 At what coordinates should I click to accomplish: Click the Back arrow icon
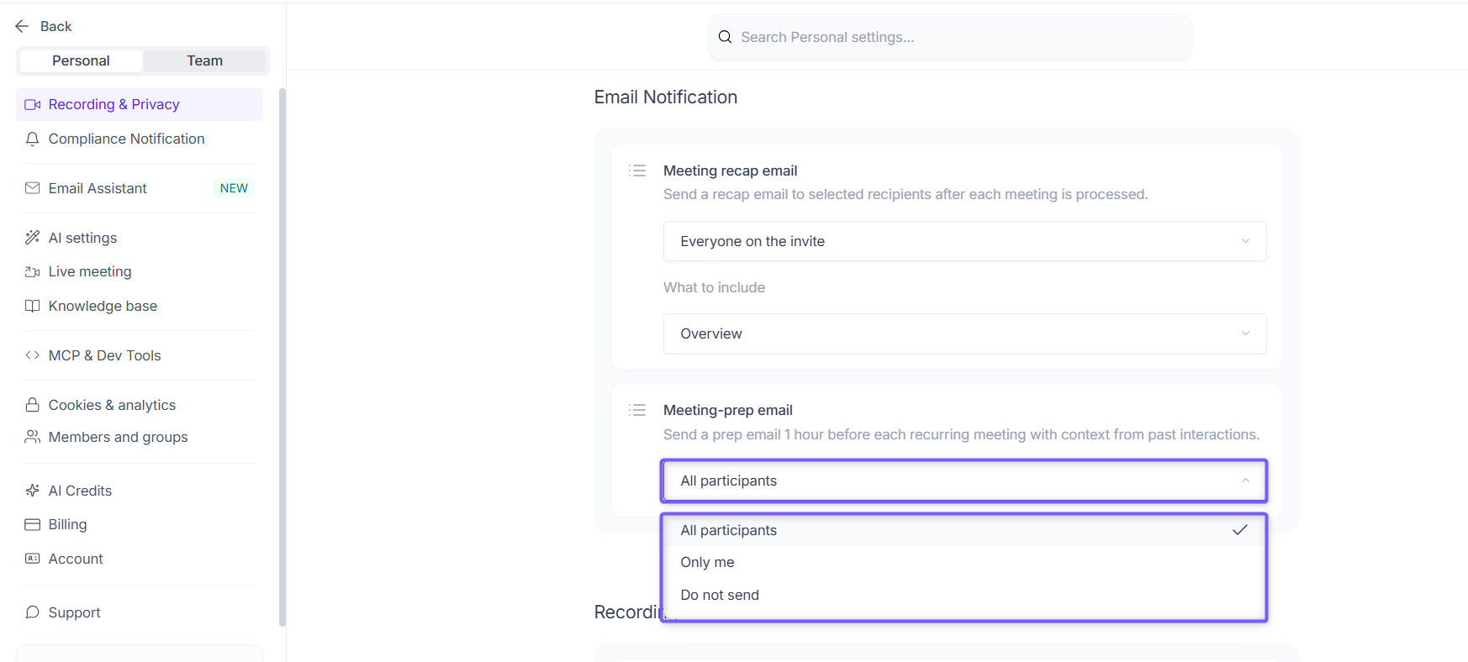click(22, 26)
